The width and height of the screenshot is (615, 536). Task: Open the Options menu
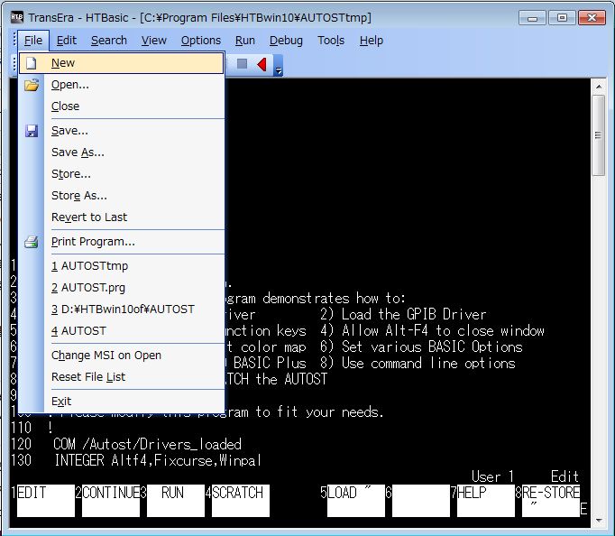(201, 41)
